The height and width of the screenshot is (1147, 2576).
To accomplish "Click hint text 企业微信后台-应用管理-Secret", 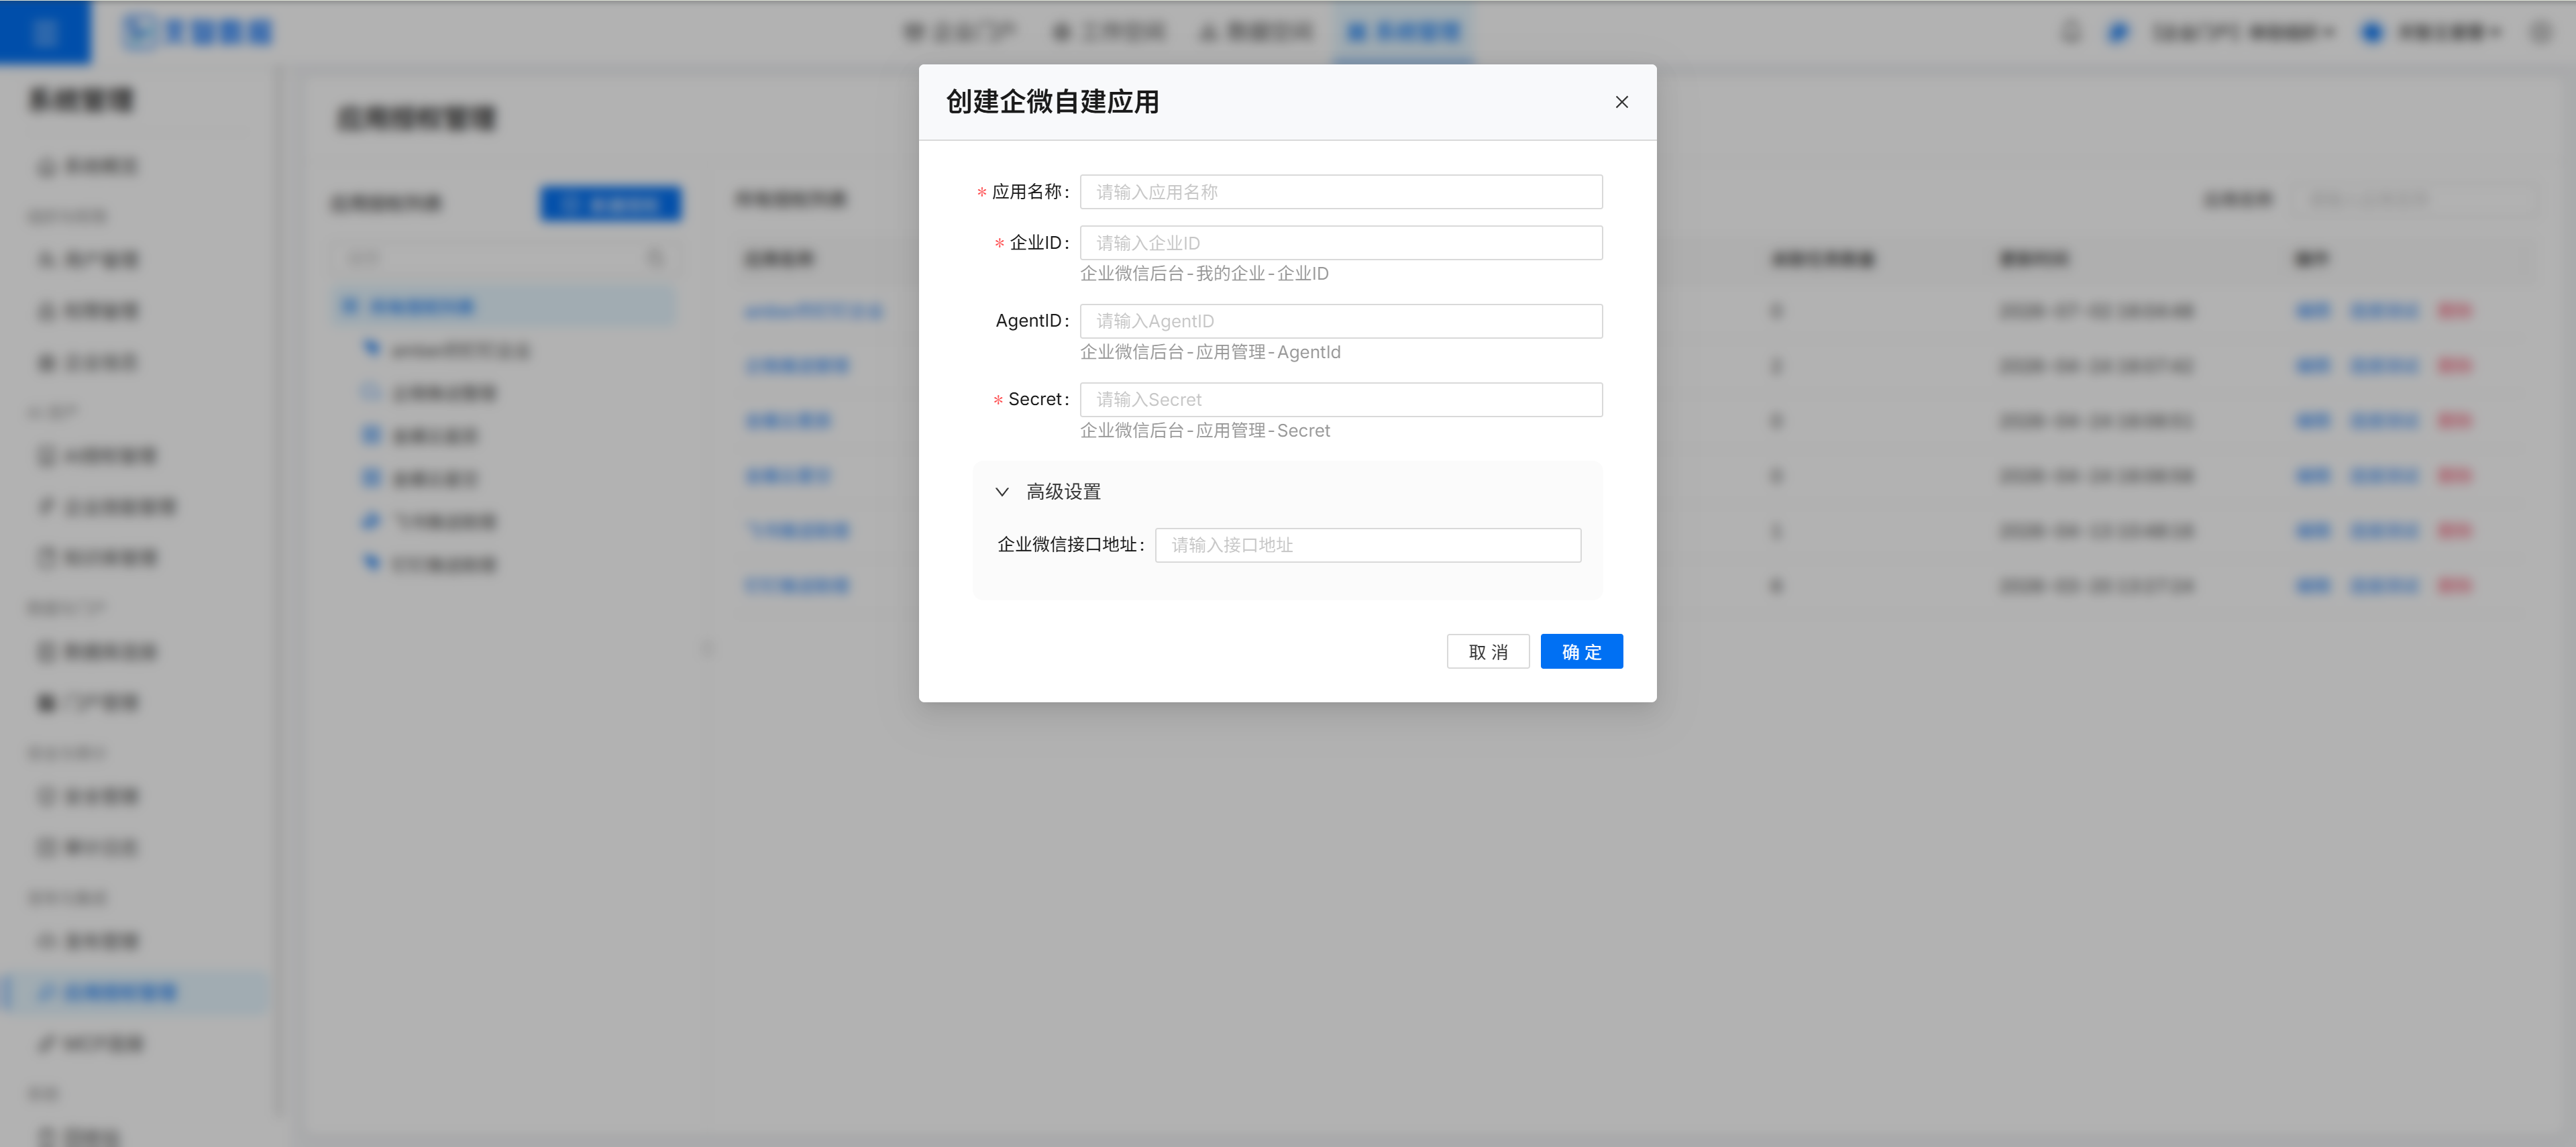I will [x=1205, y=431].
